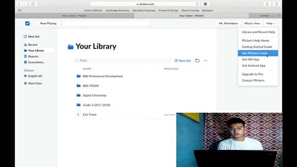Click New Set in the left sidebar
Screen dimensions: 297x167
[32, 37]
